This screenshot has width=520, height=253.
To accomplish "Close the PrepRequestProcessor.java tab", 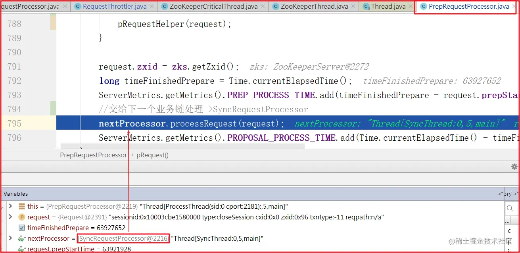I will [x=514, y=6].
